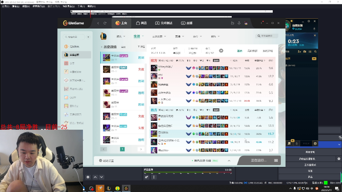Click OBS 开始录制 button
This screenshot has width=342, height=192.
point(310,152)
